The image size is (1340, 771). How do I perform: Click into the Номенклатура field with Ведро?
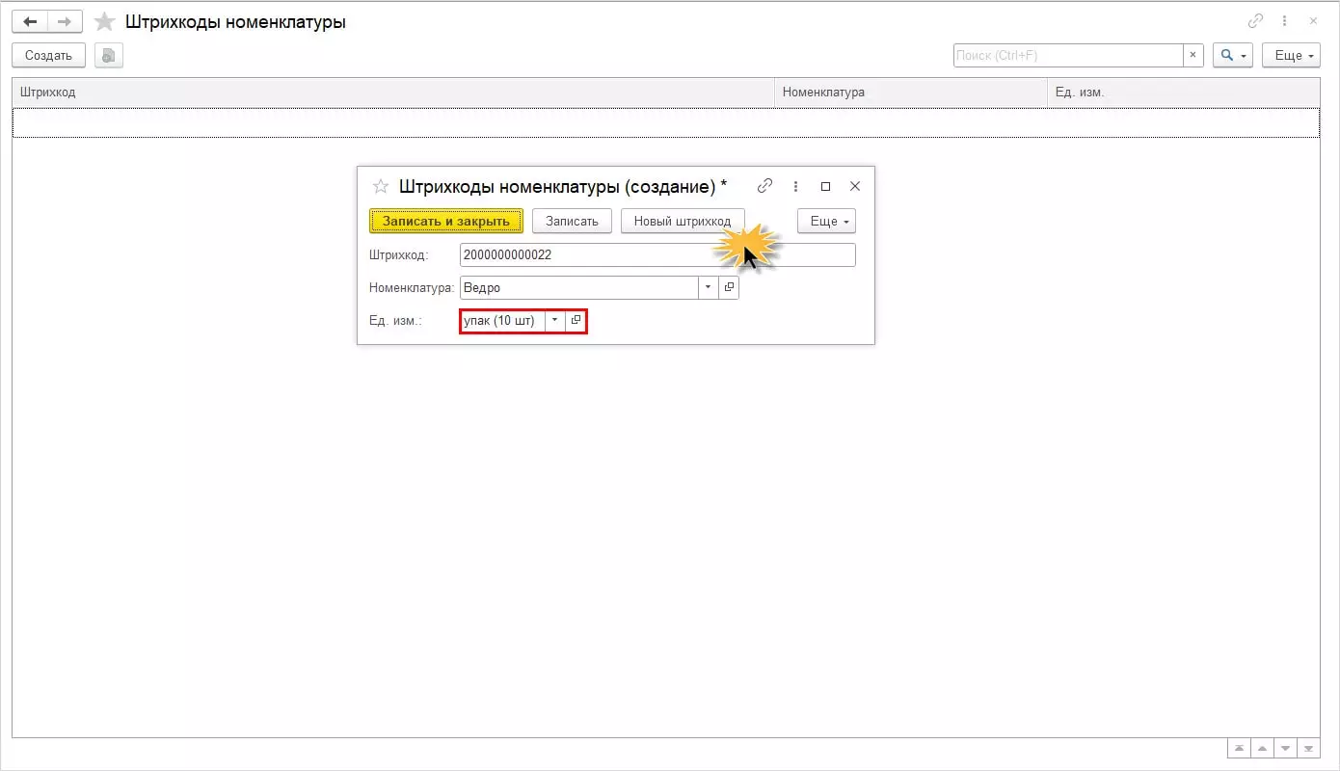(579, 287)
